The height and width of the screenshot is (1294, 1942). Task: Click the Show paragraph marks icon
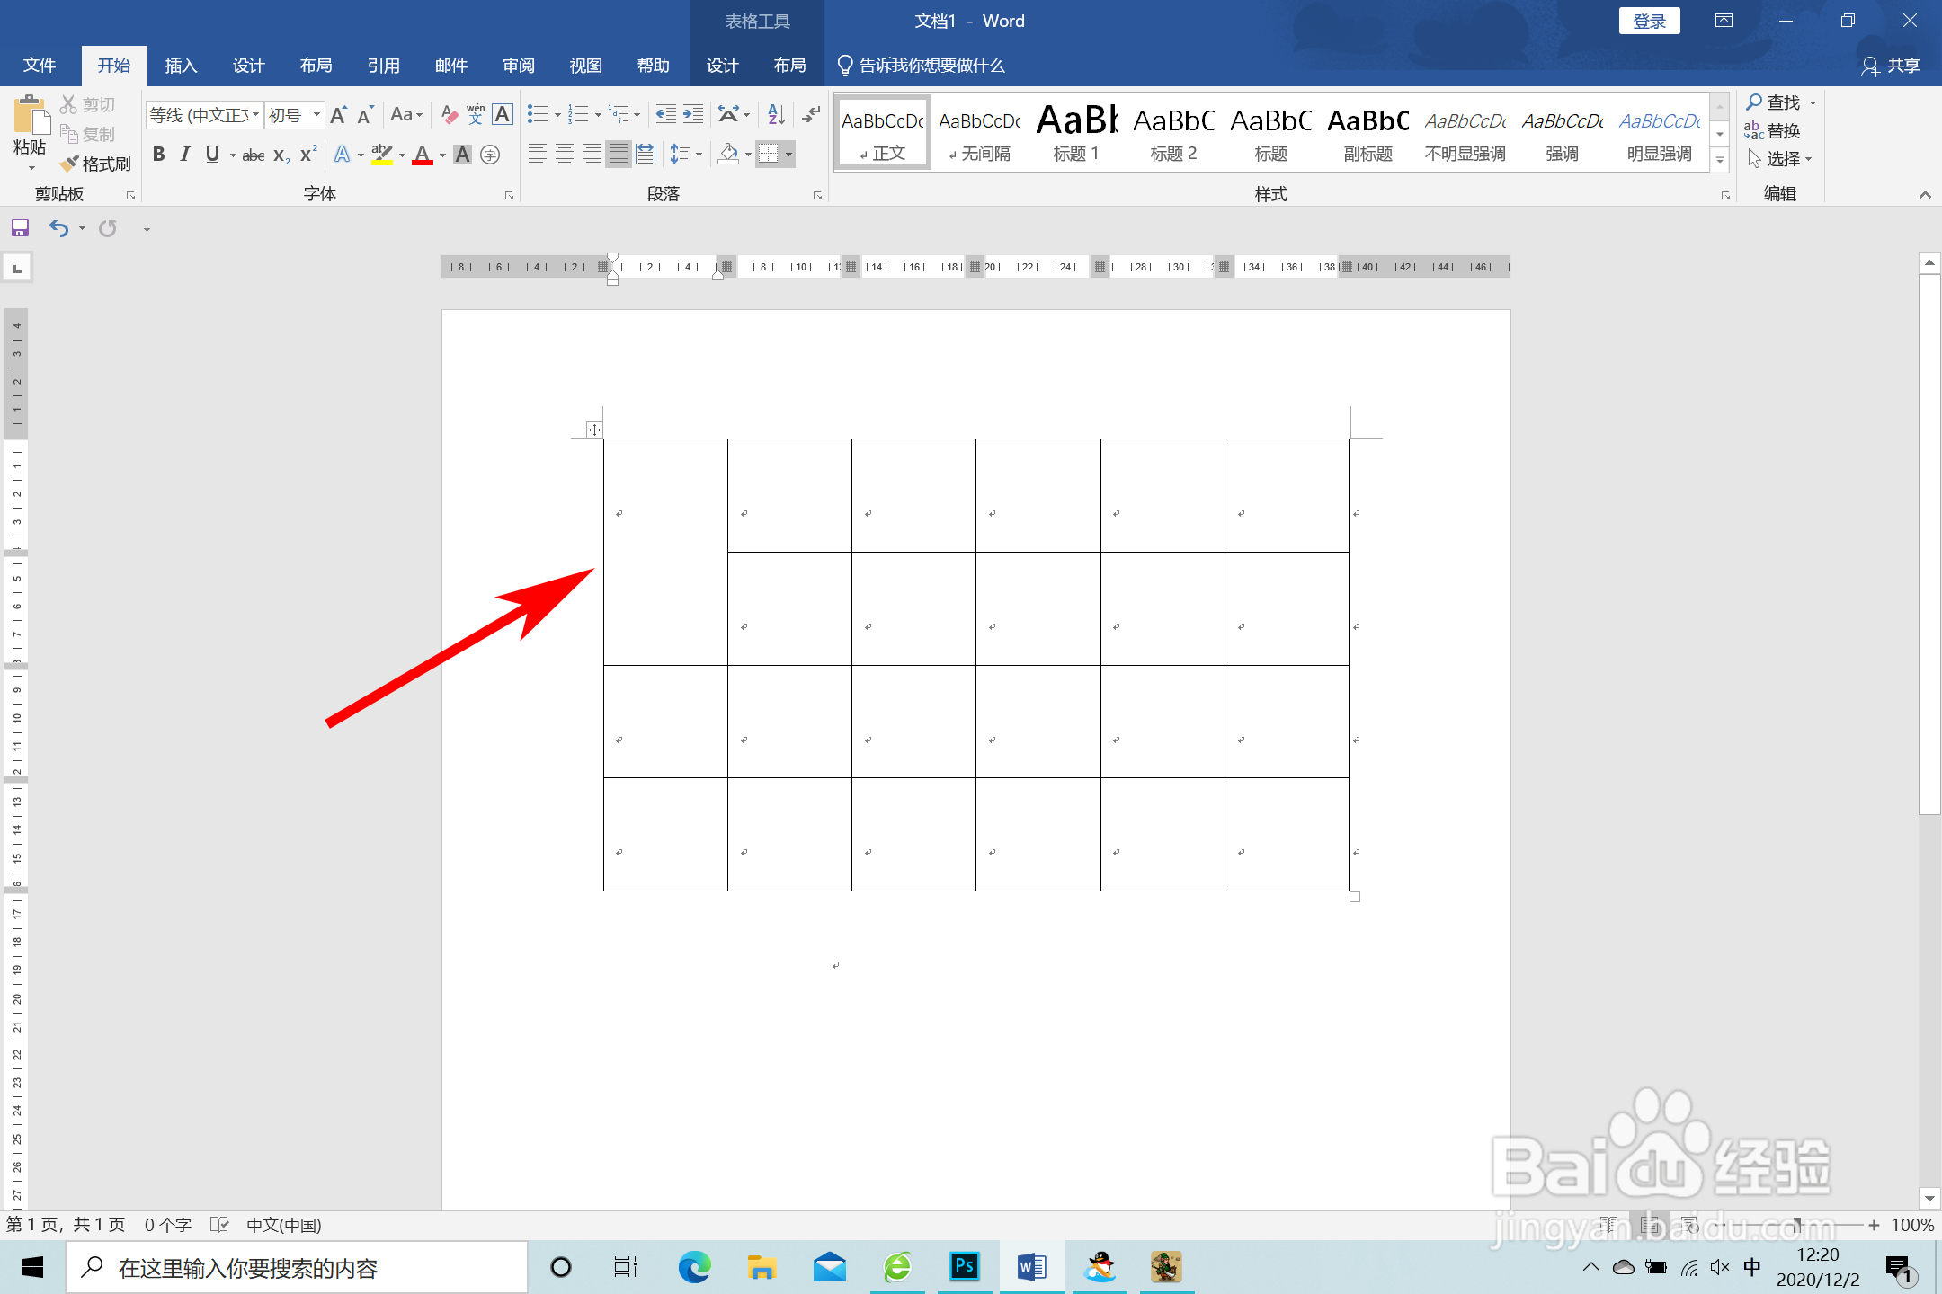[x=811, y=114]
